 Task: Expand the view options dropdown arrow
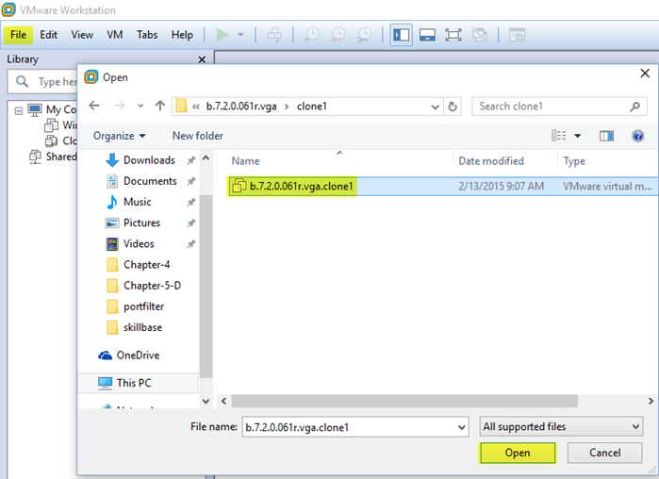578,136
